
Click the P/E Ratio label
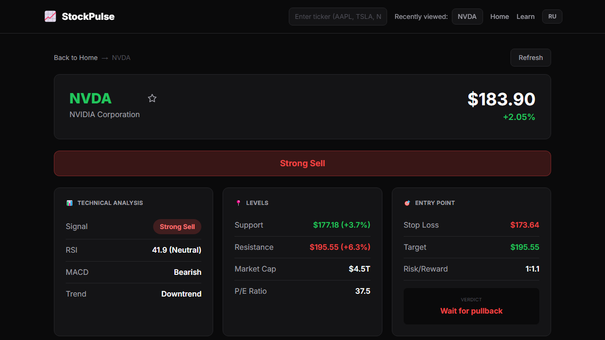pyautogui.click(x=251, y=291)
